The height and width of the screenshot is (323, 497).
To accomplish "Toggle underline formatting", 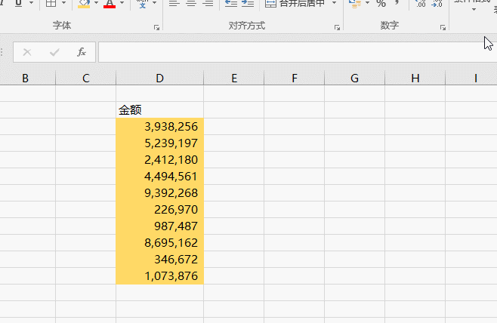I will [x=19, y=3].
